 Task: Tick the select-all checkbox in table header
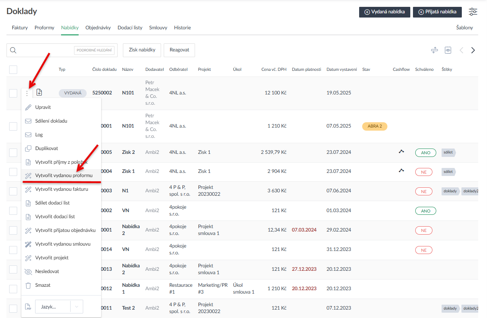pos(13,69)
